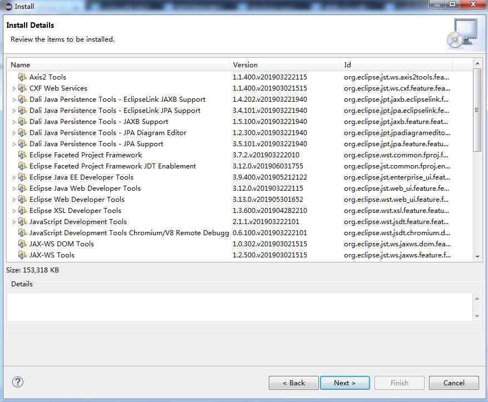The height and width of the screenshot is (402, 488).
Task: Click the Eclipse logo in title bar
Action: 8,7
